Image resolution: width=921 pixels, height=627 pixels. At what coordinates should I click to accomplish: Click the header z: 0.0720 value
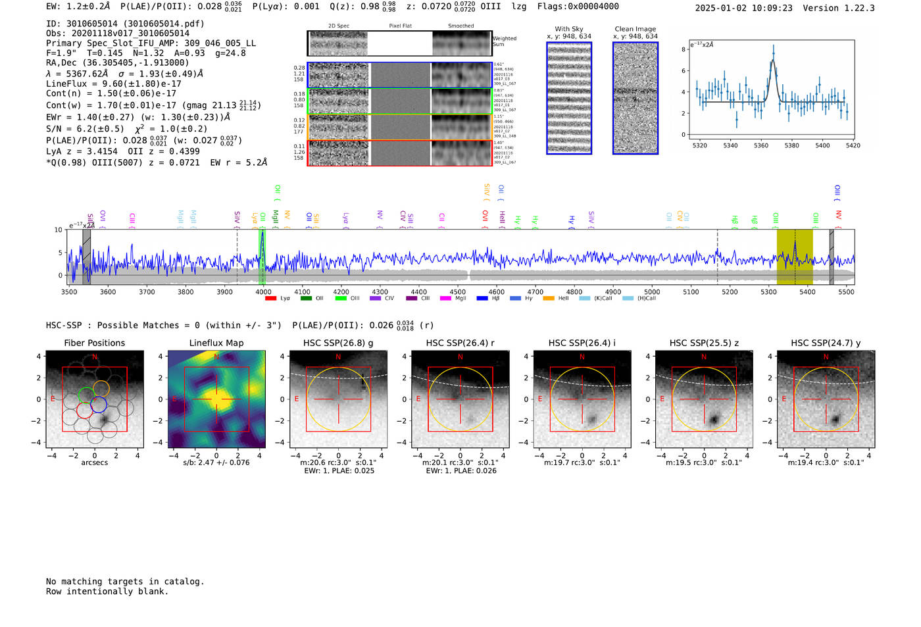pyautogui.click(x=440, y=7)
